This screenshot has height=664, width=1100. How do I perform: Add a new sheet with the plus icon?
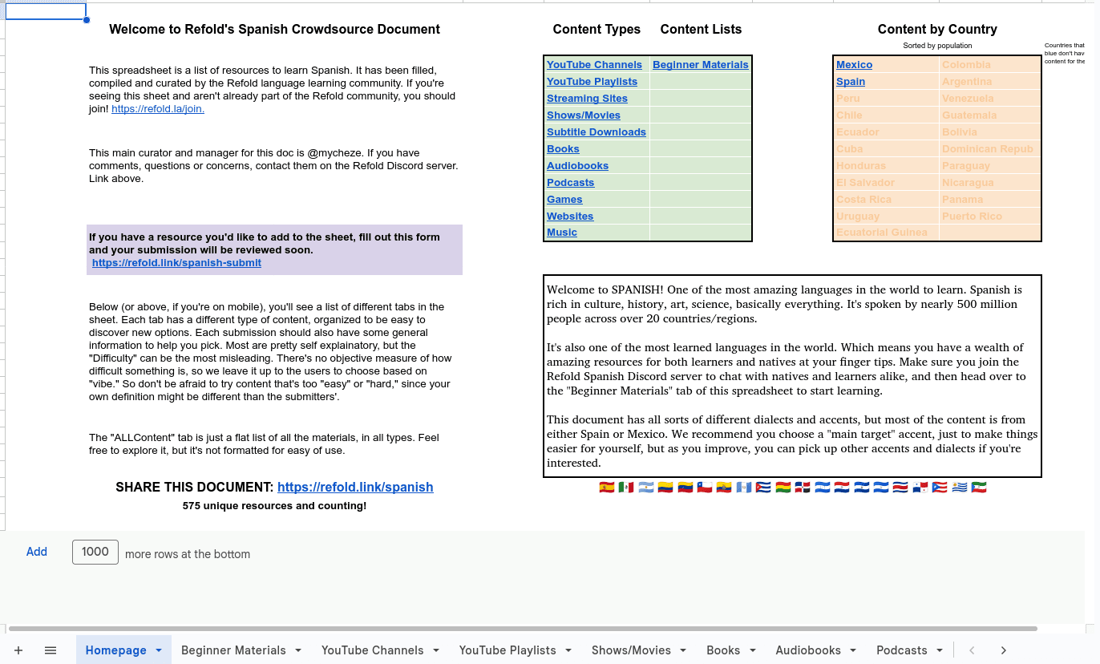[18, 650]
